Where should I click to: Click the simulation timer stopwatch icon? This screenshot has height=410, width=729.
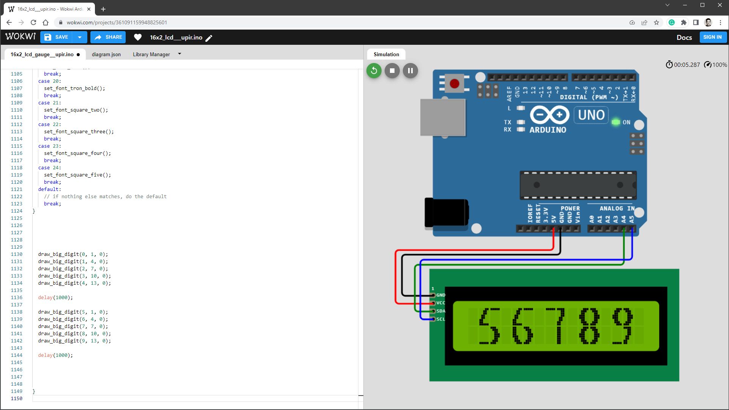pos(669,65)
